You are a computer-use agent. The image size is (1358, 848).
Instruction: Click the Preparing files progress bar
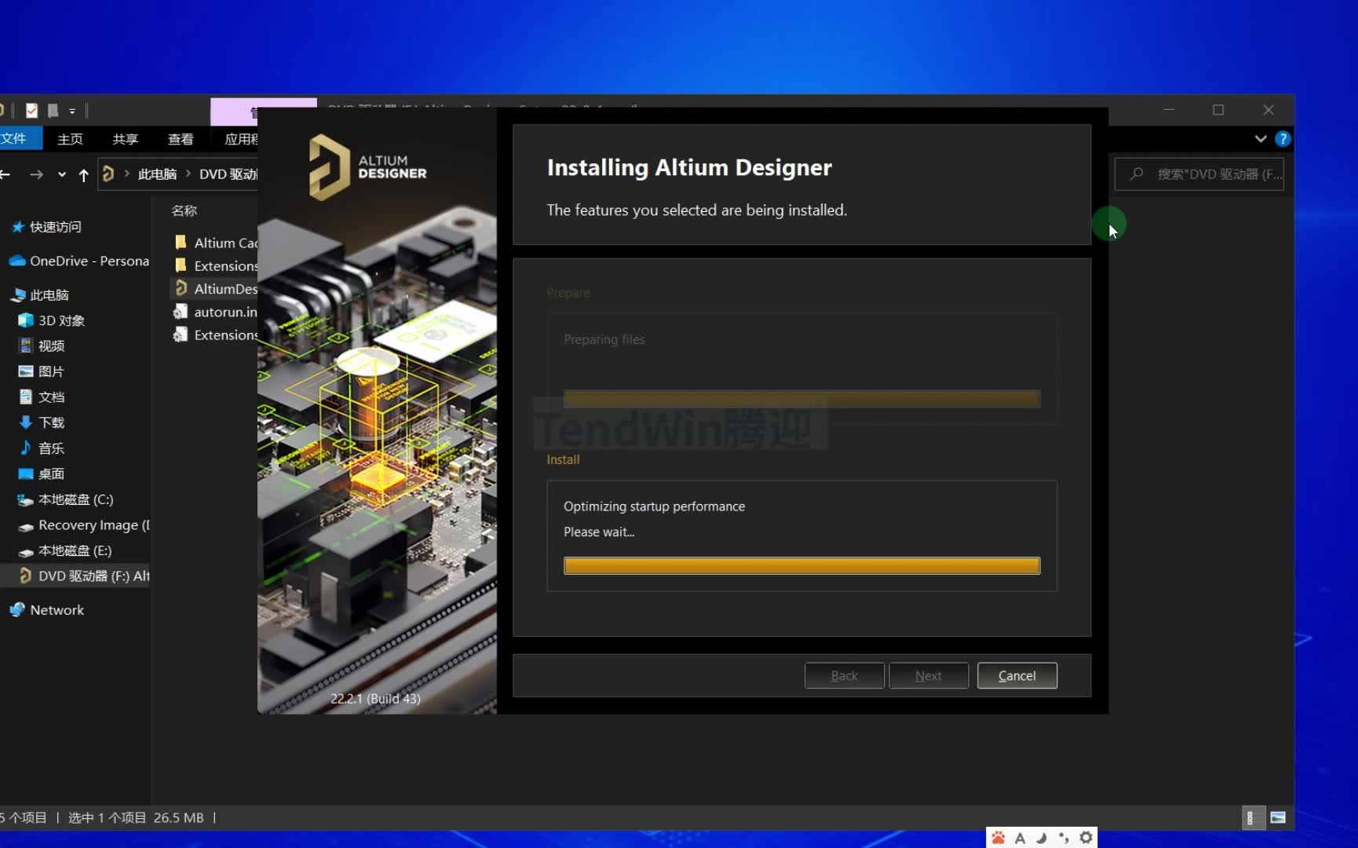801,399
